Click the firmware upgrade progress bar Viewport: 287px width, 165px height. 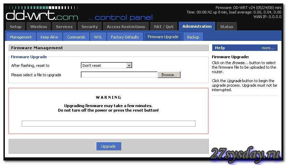(x=108, y=123)
